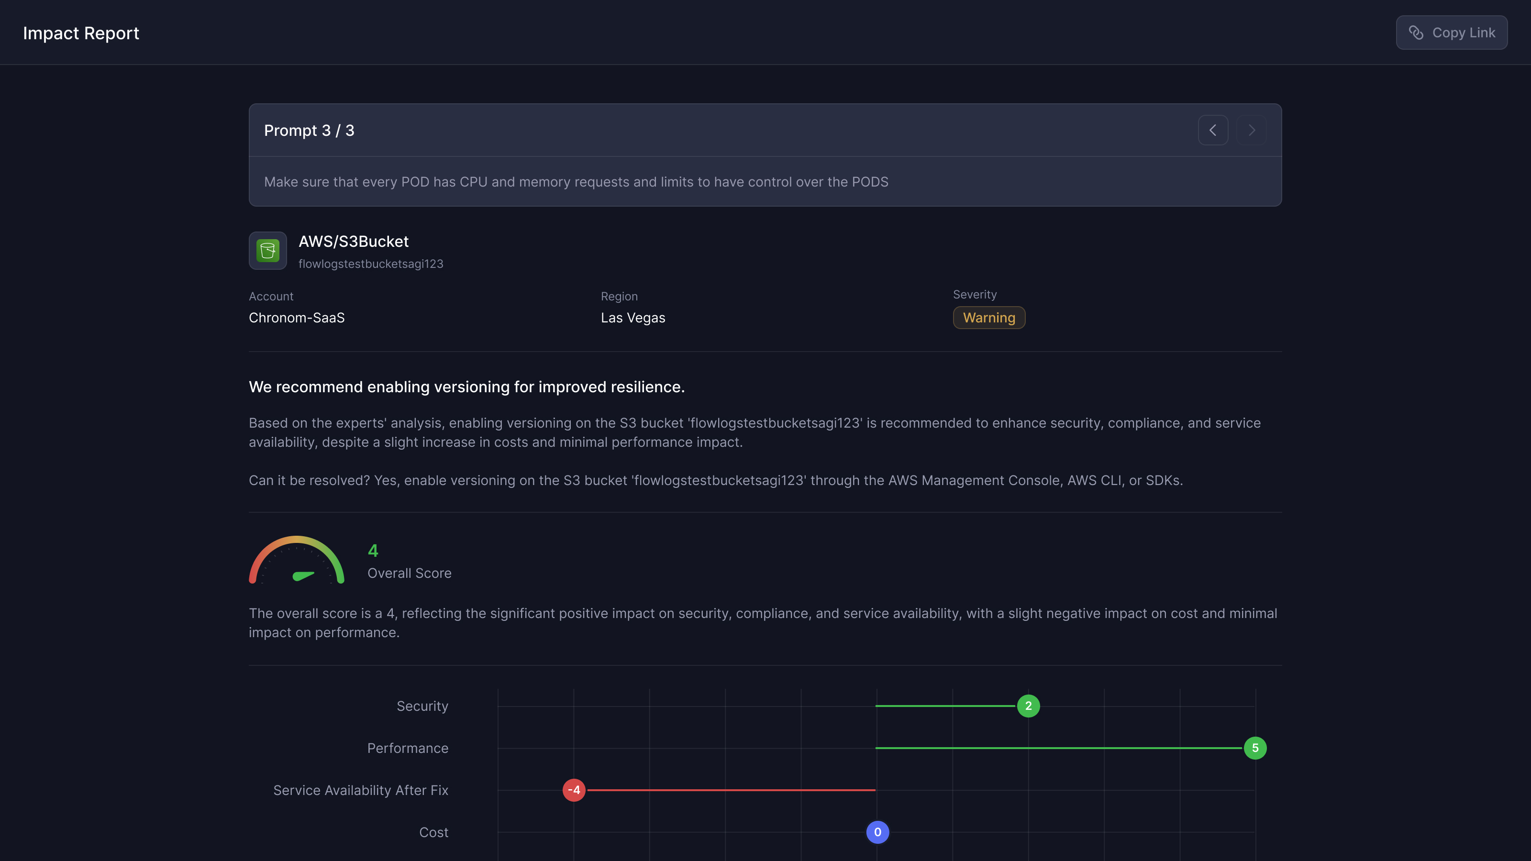Click the Las Vegas region value

point(633,318)
